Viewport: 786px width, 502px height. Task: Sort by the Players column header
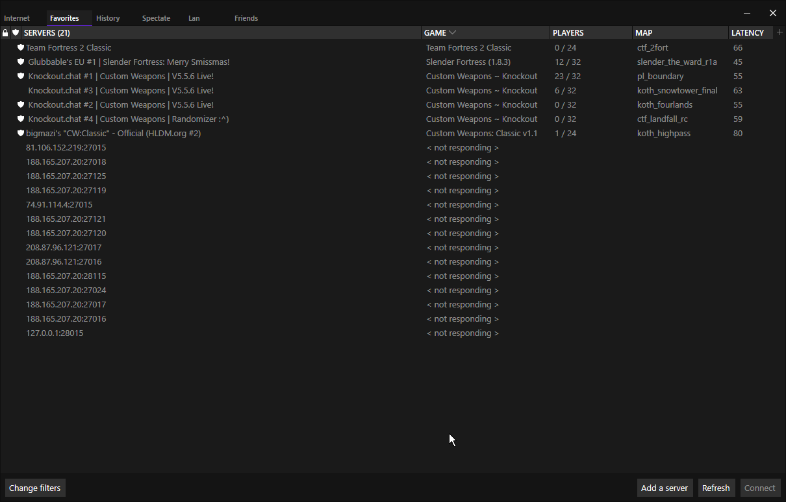click(591, 32)
